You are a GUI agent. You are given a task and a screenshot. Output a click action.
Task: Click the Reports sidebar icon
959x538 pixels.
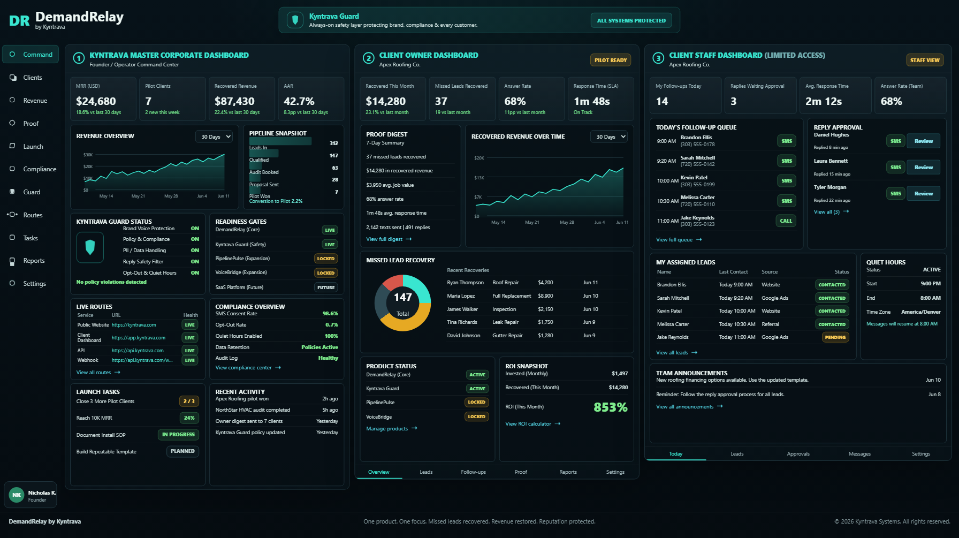12,261
